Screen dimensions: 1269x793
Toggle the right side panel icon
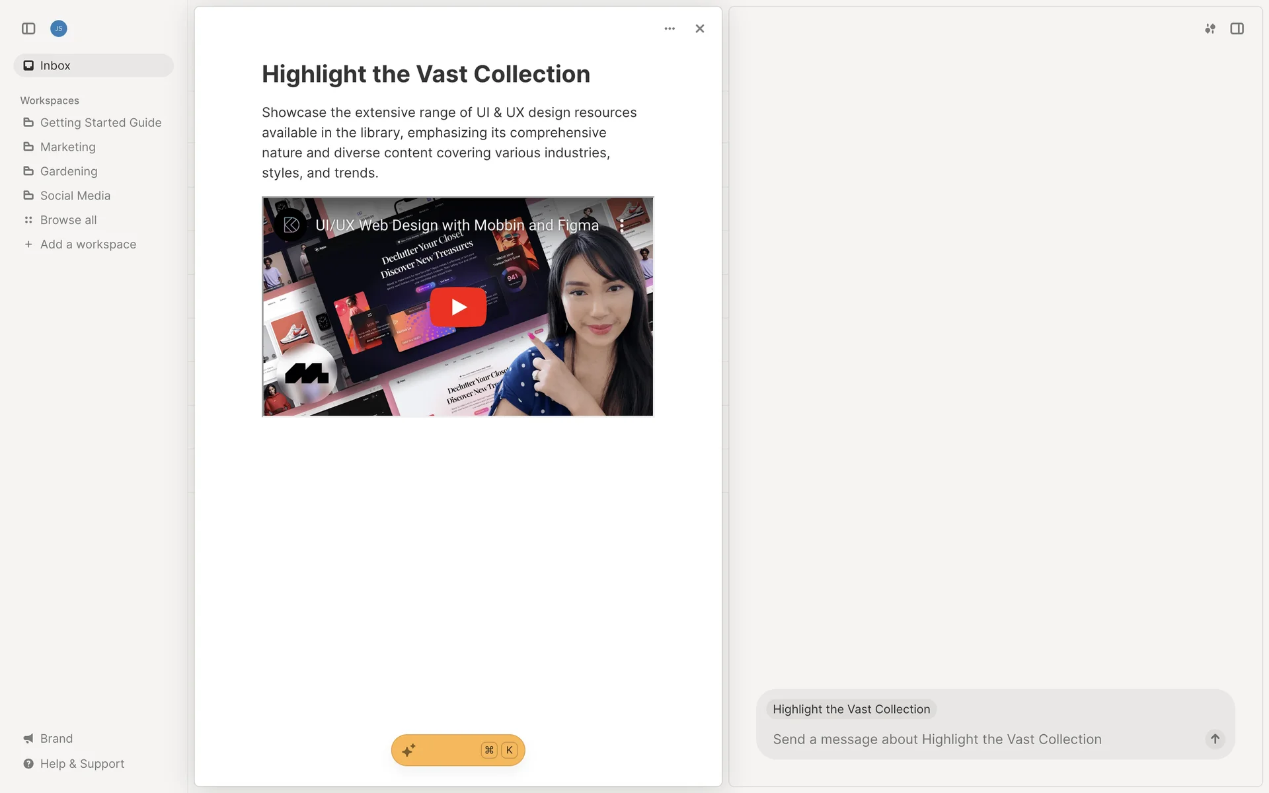tap(1237, 28)
